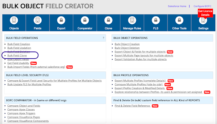Click New badge beside Find & Delete Field Reference
Viewport: 217px width, 124px height.
tap(155, 106)
